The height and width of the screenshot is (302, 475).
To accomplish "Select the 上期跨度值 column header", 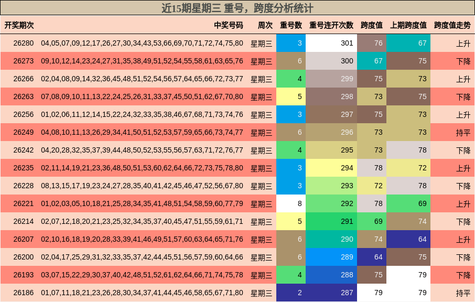I will coord(408,25).
